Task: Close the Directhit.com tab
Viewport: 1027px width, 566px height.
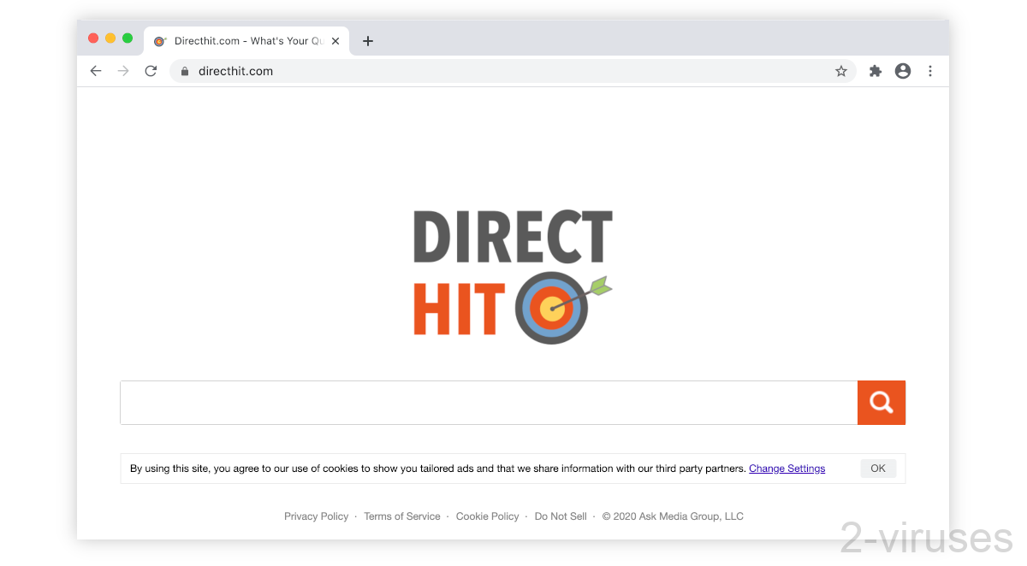Action: [x=335, y=40]
